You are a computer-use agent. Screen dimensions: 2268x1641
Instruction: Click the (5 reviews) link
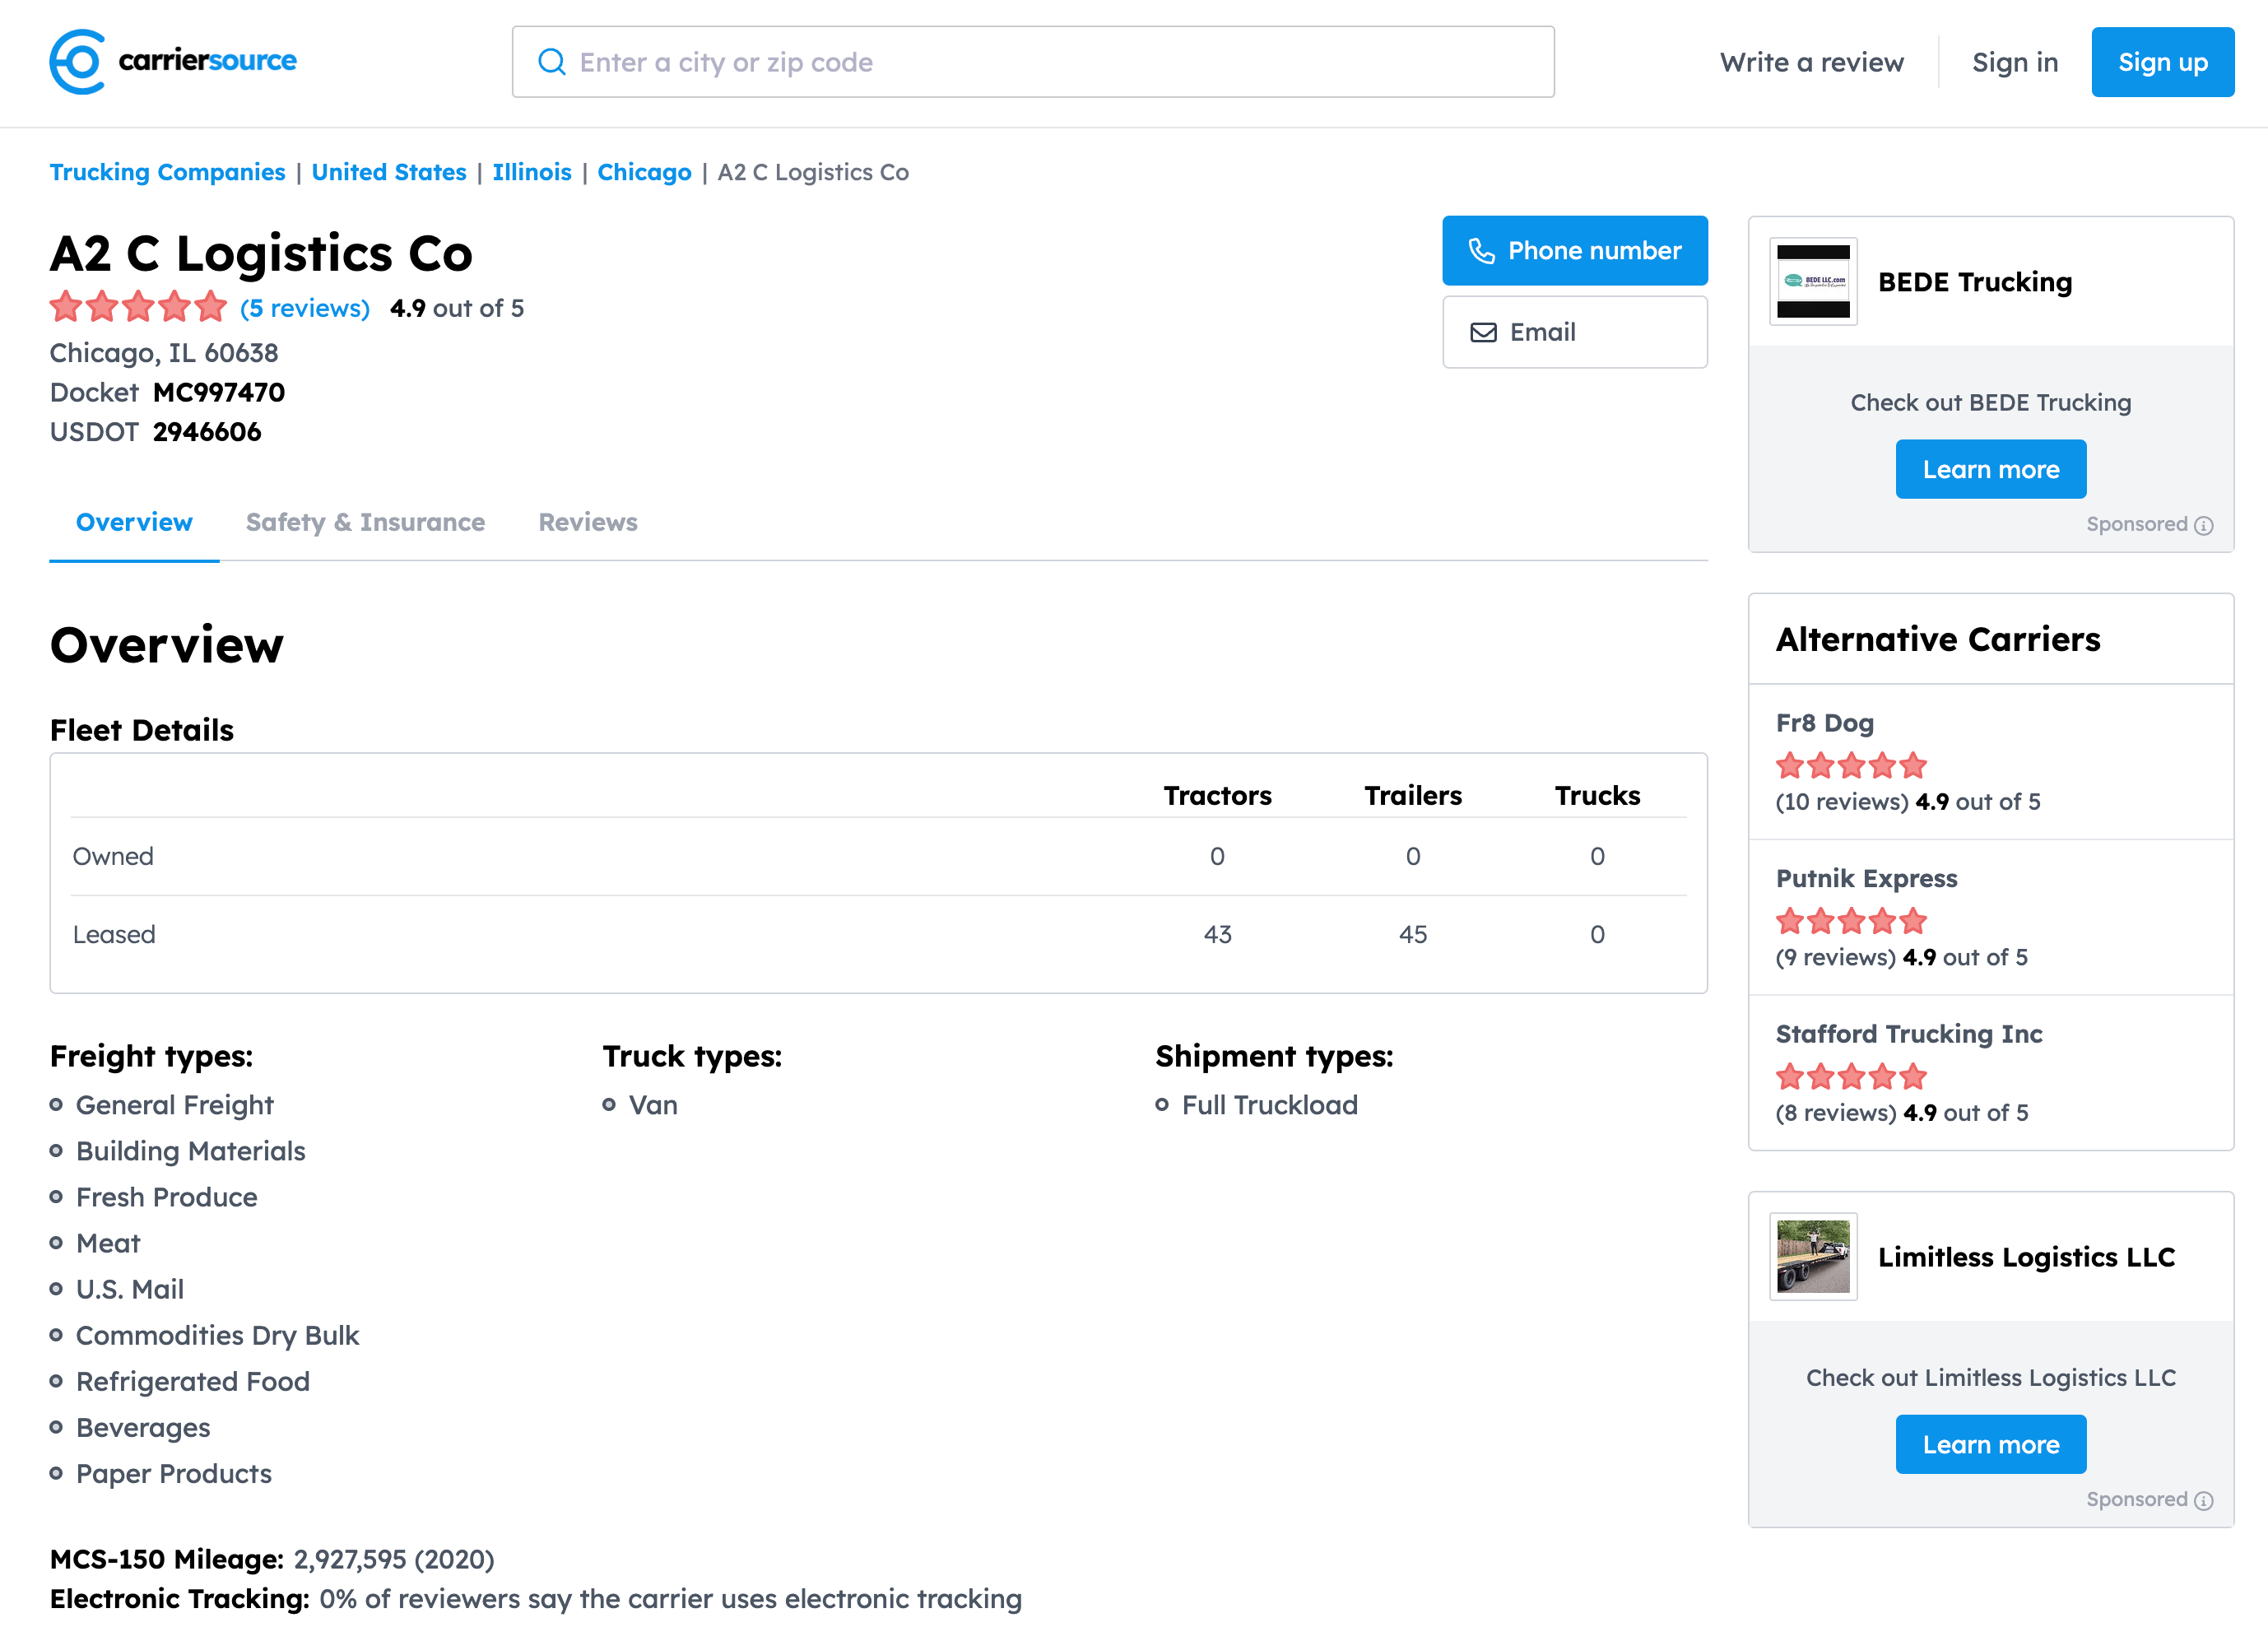click(305, 308)
